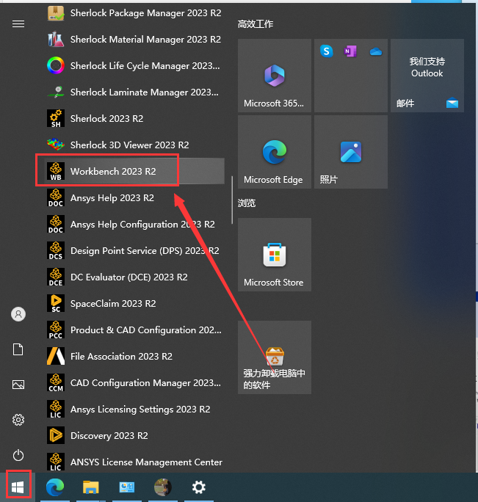Screen dimensions: 478x502
Task: Select "DC Evaluator (DCE) 2023 R2" label
Action: 129,277
